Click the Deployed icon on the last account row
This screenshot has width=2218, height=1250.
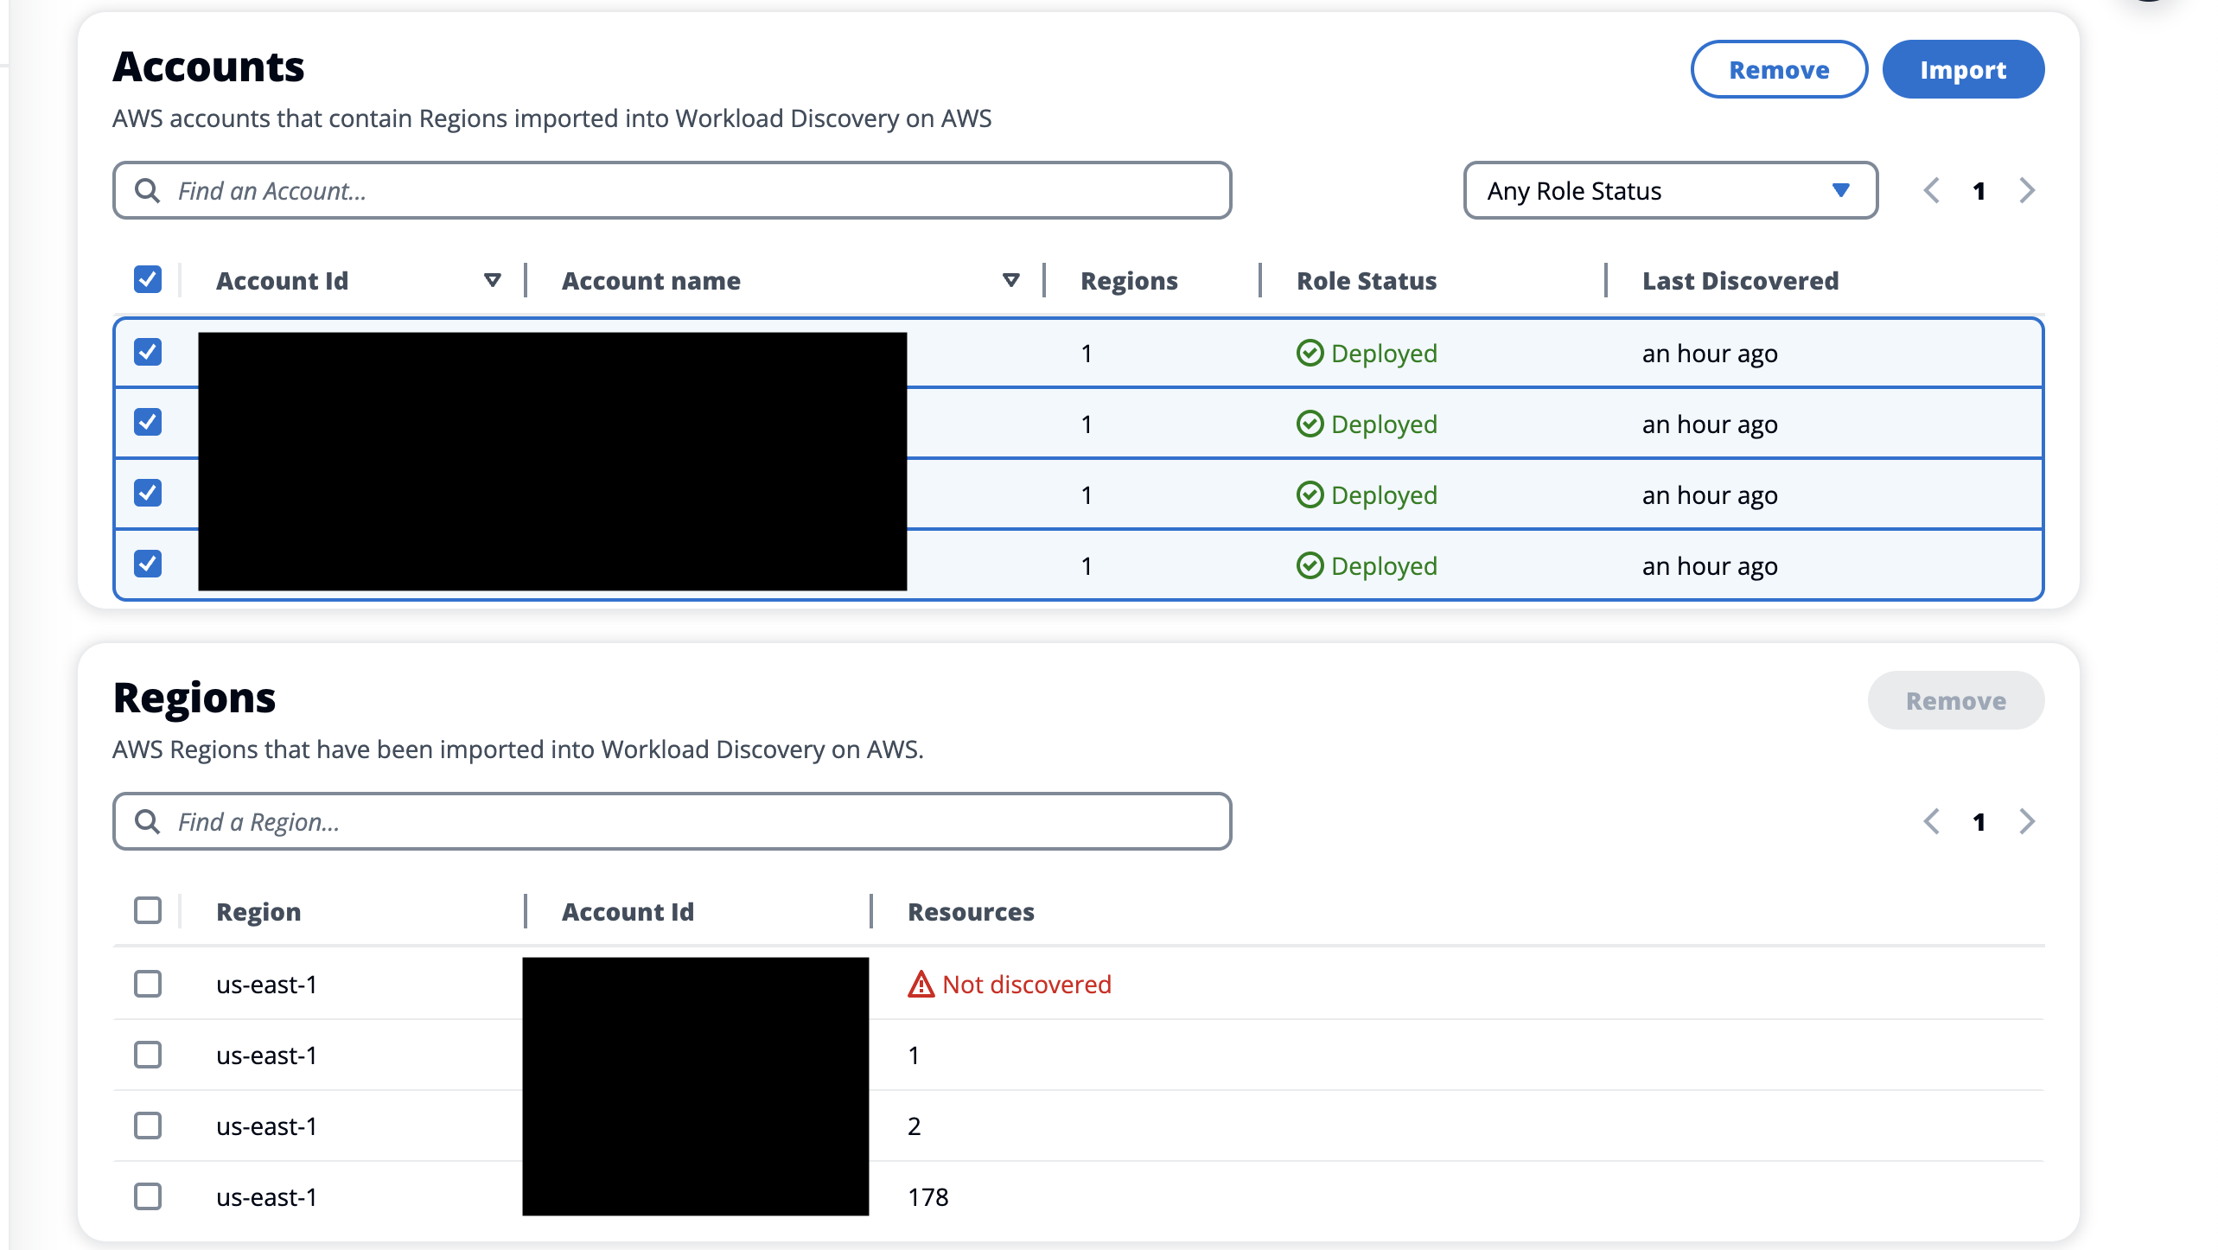coord(1310,565)
